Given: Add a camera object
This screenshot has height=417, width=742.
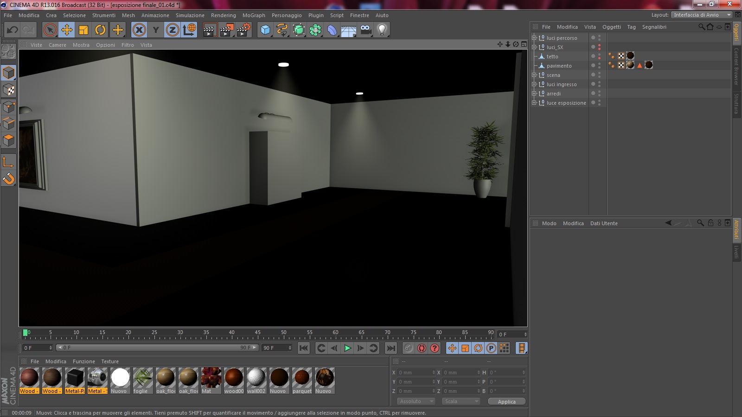Looking at the screenshot, I should pos(366,30).
